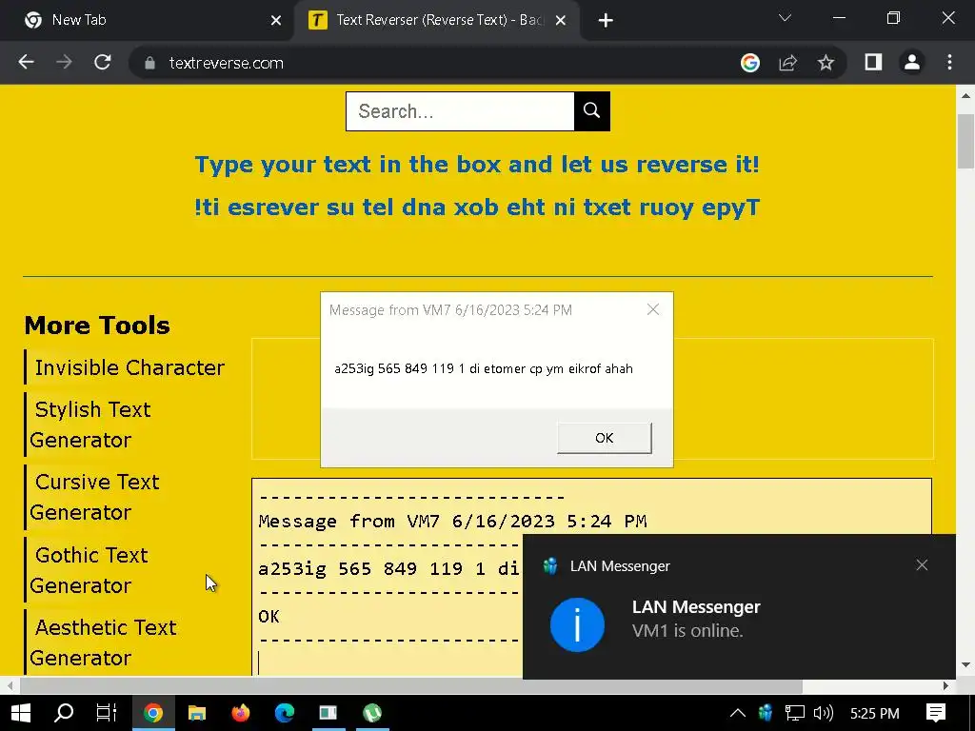Close the New Tab tab
This screenshot has width=975, height=731.
tap(276, 21)
